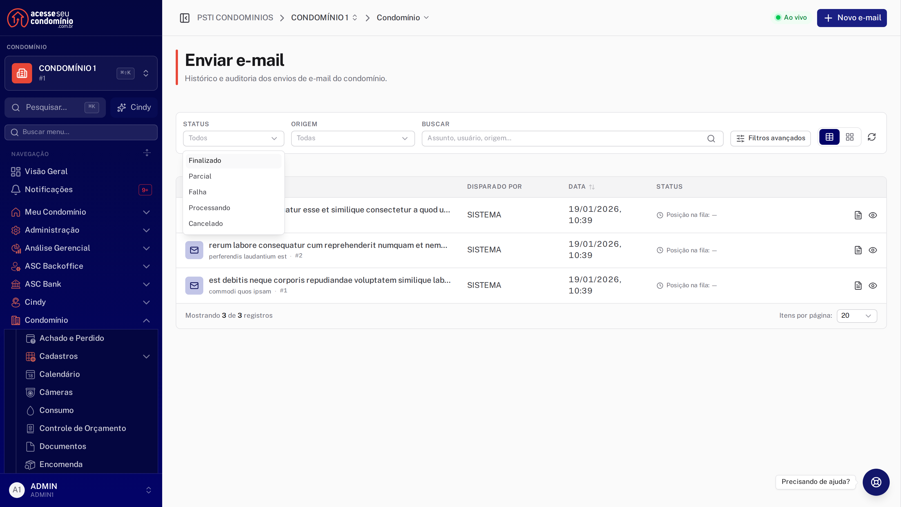The image size is (901, 507).
Task: View details eye icon for the est debitis row
Action: pos(873,286)
